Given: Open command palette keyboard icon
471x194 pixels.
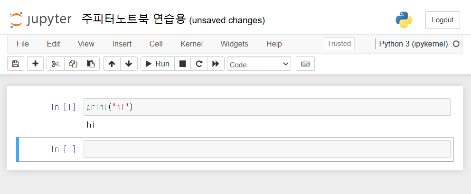Looking at the screenshot, I should click(305, 64).
